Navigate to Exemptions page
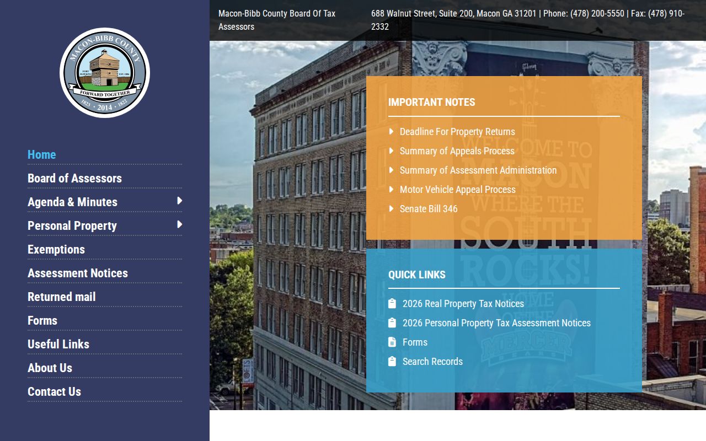 click(56, 250)
